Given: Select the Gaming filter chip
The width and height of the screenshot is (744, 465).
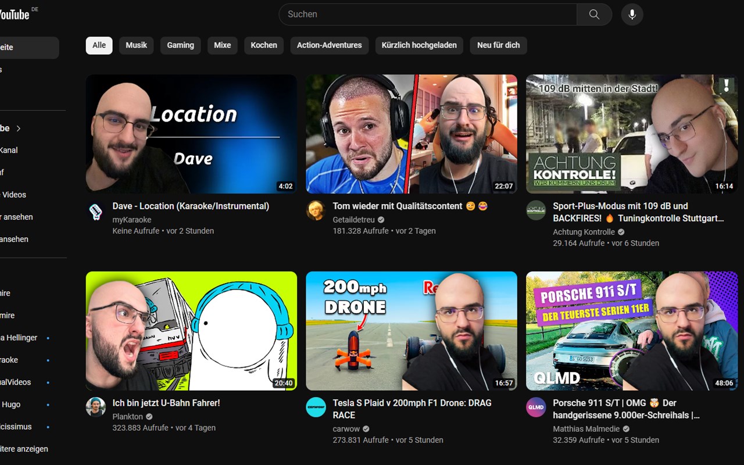Looking at the screenshot, I should pos(181,45).
